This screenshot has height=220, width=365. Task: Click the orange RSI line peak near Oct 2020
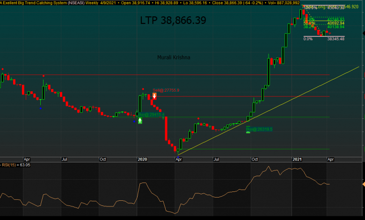click(269, 167)
